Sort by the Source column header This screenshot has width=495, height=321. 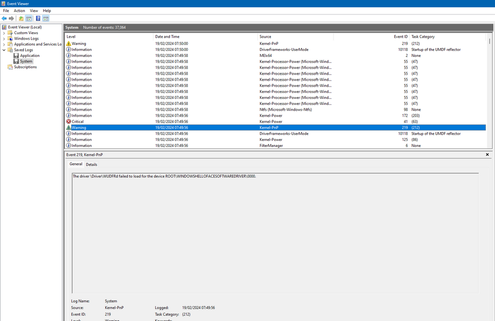[296, 37]
